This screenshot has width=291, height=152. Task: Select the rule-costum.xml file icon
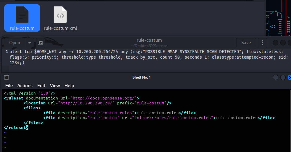tap(60, 15)
